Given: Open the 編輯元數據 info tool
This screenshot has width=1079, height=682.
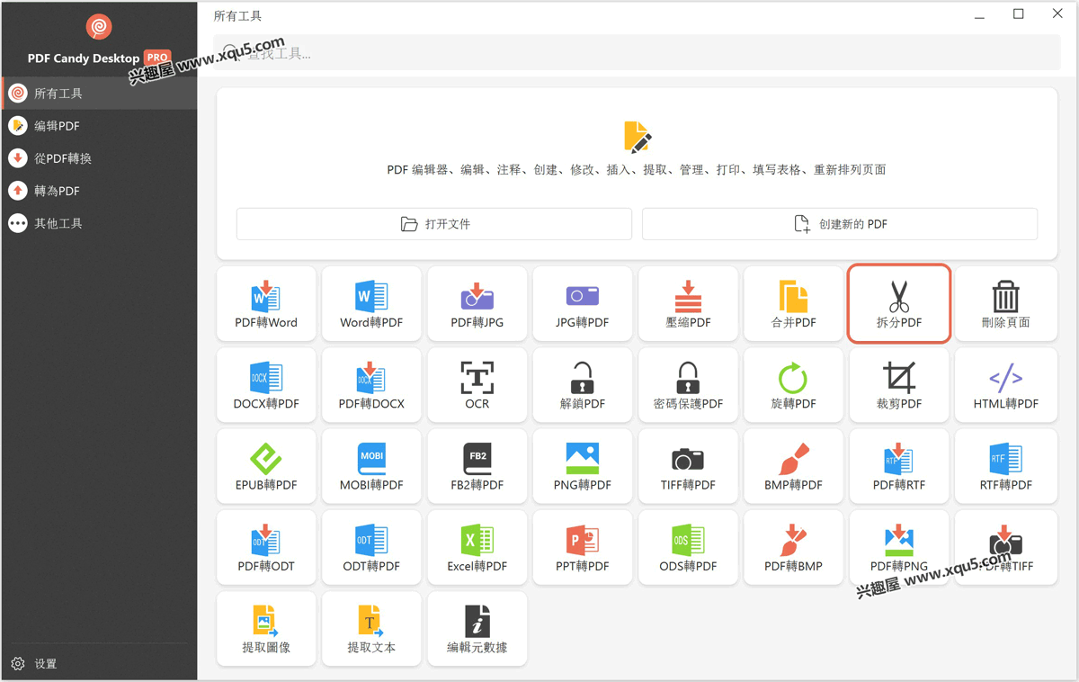Looking at the screenshot, I should pos(477,629).
